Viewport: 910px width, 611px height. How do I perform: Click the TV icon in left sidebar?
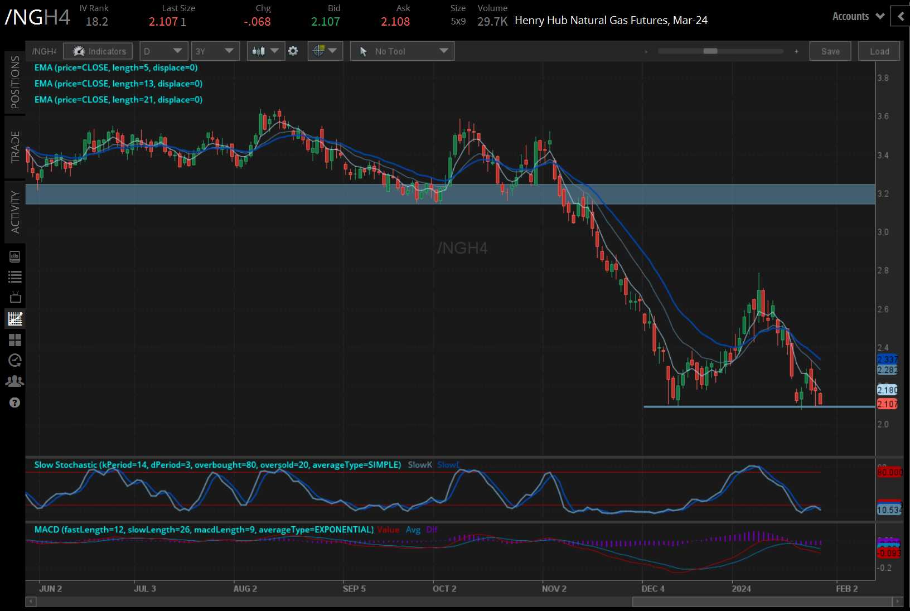[15, 297]
